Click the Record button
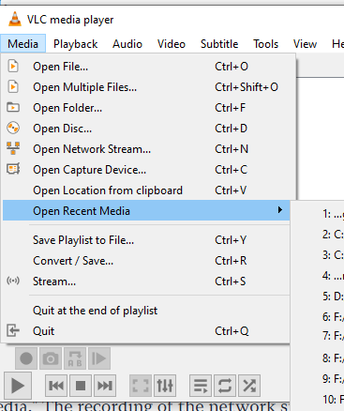344x411 pixels. 26,358
